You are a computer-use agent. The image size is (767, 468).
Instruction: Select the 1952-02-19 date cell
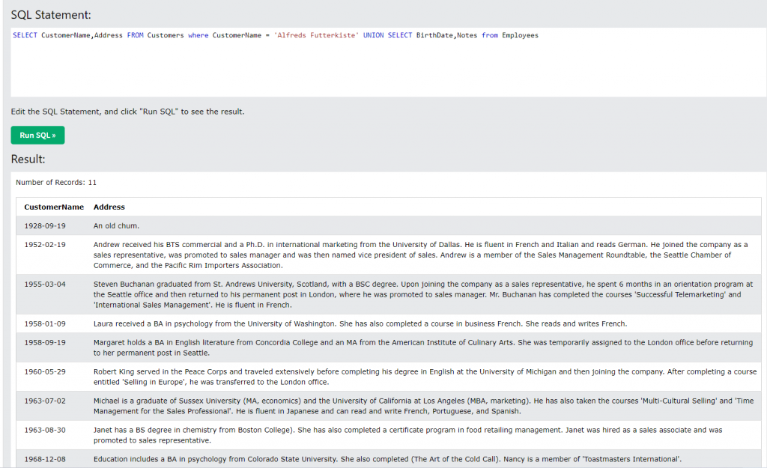click(45, 245)
